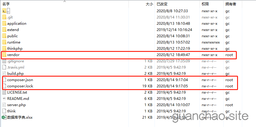Sort by the 权限 column header
Viewport: 256px width, 127px height.
[x=205, y=4]
